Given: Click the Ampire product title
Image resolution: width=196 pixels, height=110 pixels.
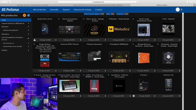Looking at the screenshot, I should tap(144, 75).
